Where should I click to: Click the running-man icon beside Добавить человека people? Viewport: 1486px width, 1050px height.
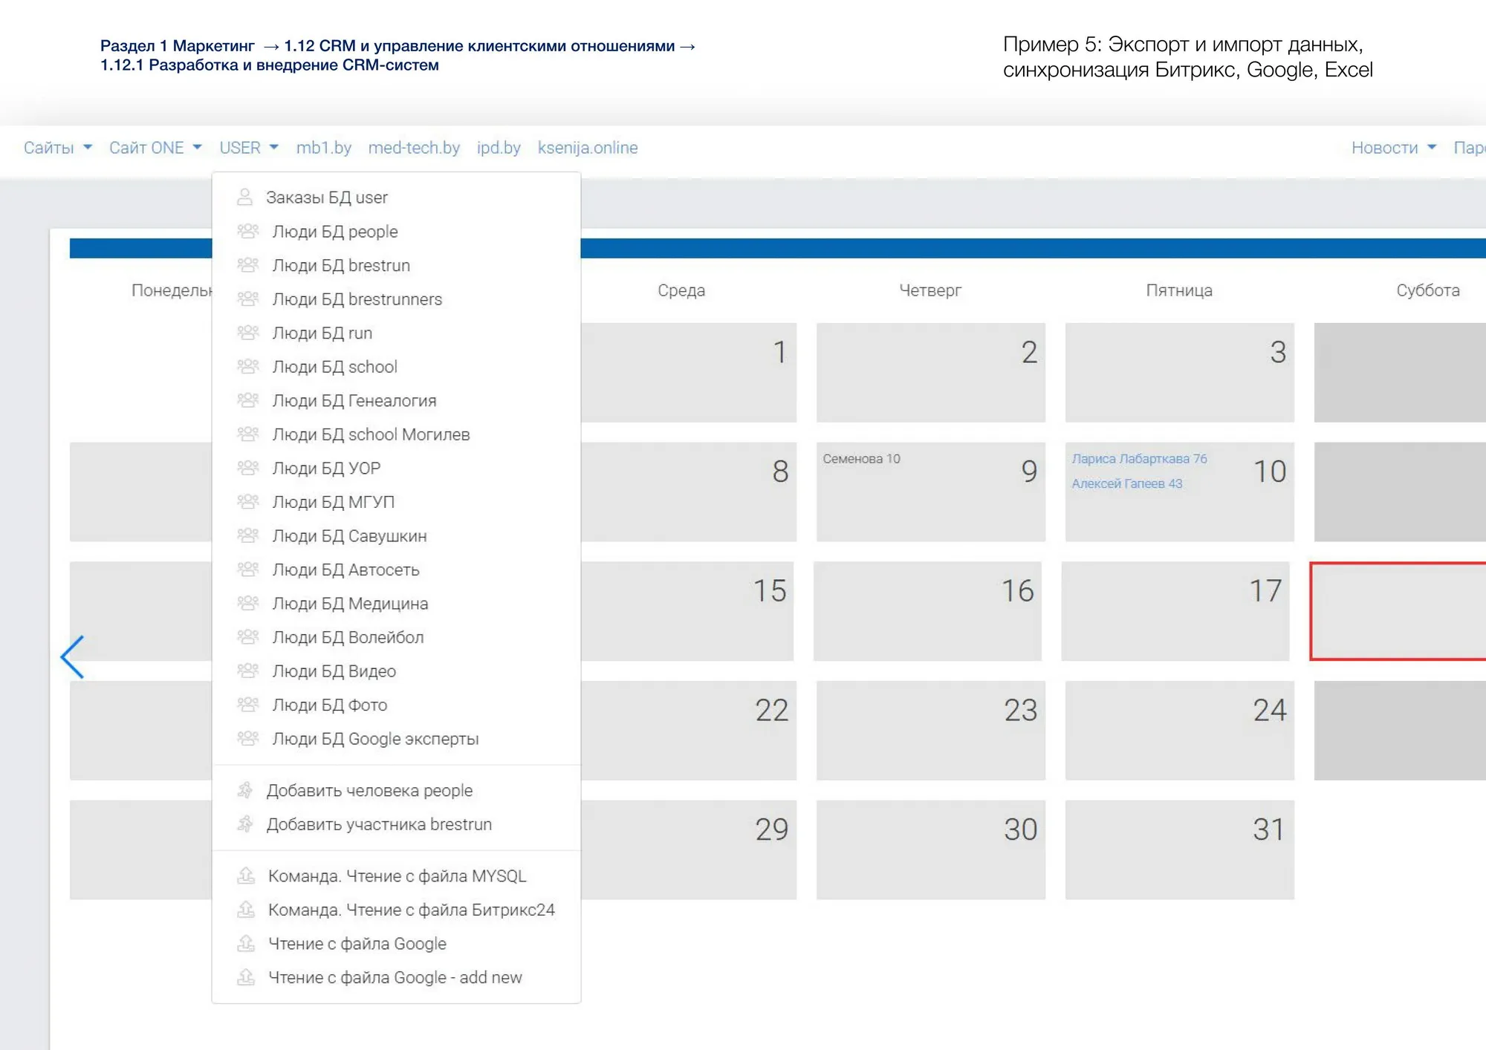pyautogui.click(x=244, y=790)
